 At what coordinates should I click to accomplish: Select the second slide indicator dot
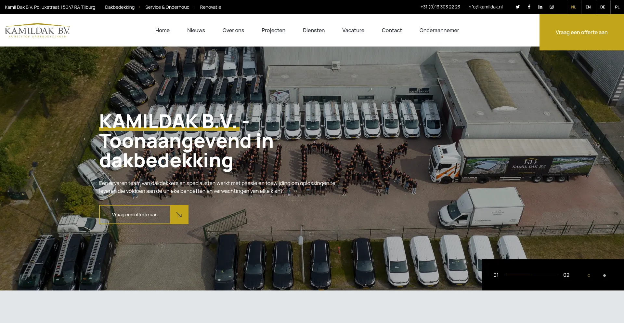(604, 276)
